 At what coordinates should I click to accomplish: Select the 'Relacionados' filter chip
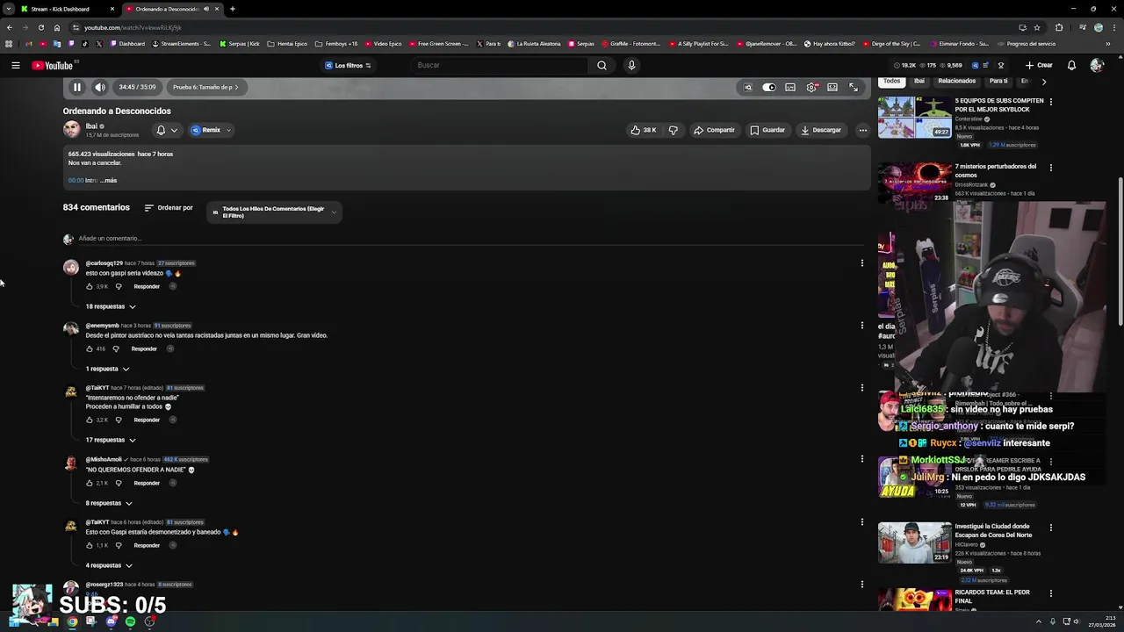(x=956, y=81)
